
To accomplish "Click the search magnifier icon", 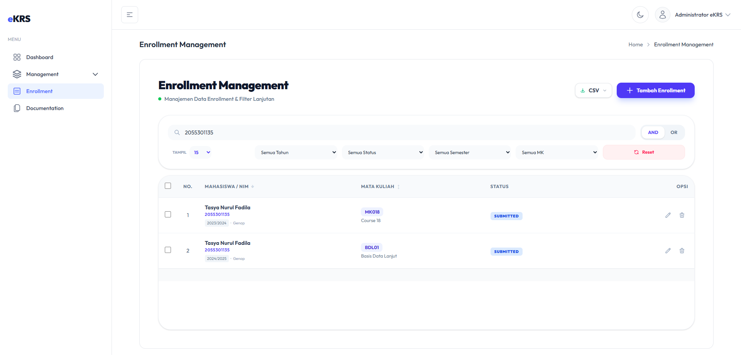I will 177,132.
